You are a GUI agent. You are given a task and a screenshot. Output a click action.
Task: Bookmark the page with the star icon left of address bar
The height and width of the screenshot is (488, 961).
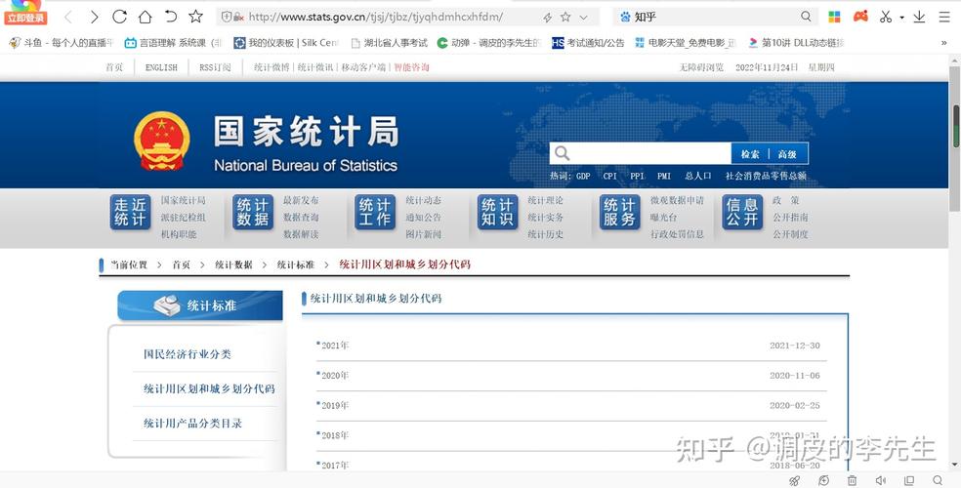195,16
